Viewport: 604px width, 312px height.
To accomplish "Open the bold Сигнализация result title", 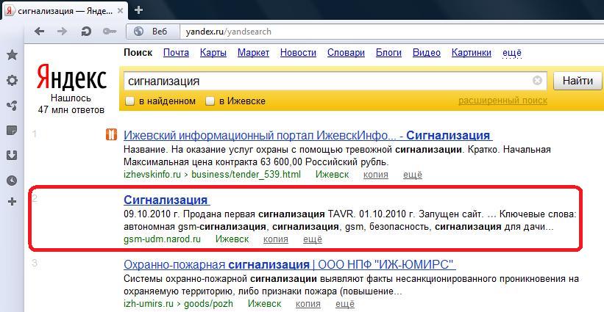I will [x=166, y=200].
